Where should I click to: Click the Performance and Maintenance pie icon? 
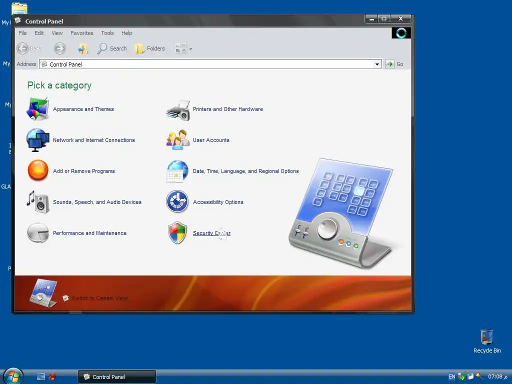point(38,233)
